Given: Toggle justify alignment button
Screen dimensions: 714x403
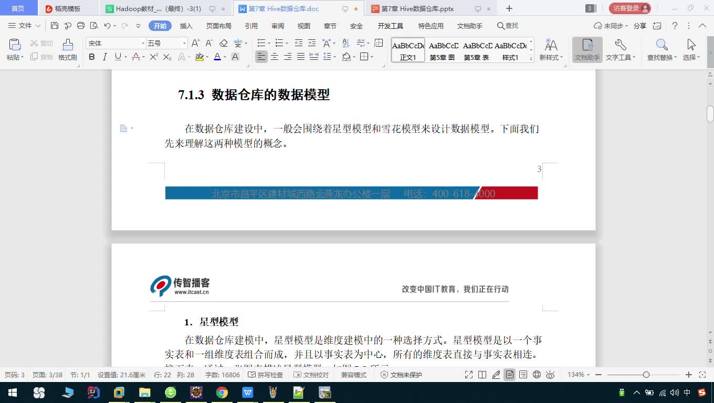Looking at the screenshot, I should tap(301, 57).
